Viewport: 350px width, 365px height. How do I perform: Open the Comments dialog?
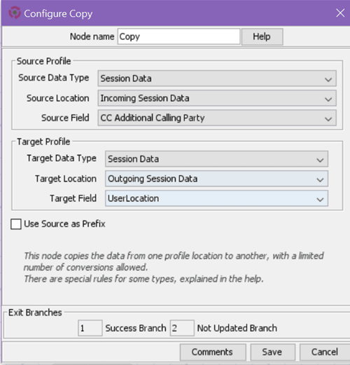click(x=213, y=352)
